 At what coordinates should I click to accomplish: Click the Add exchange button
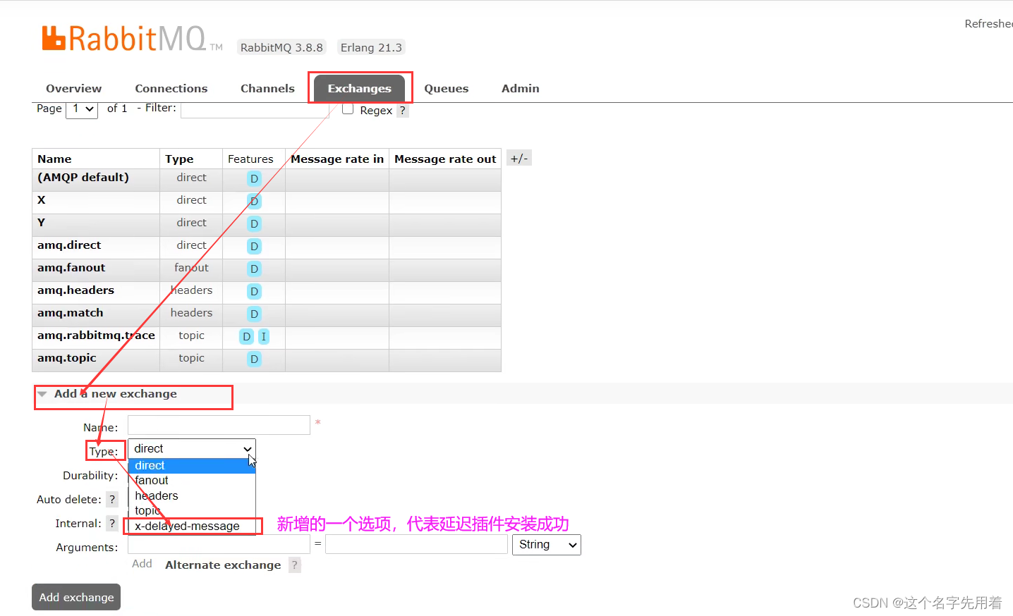point(76,597)
